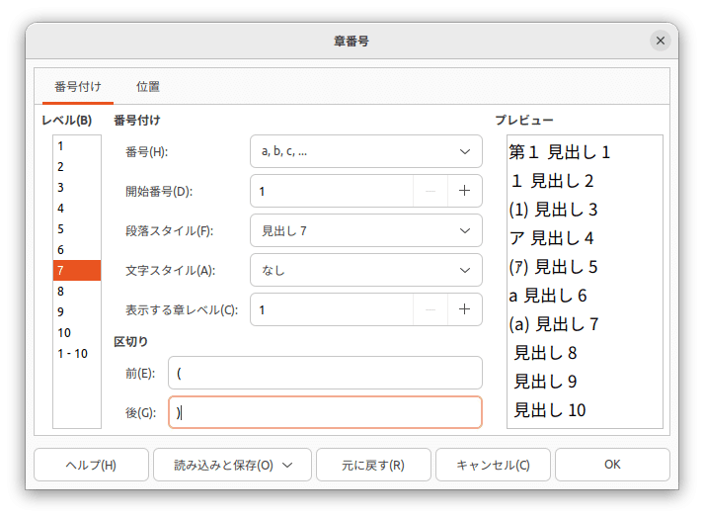Screen dimensions: 704x518
Task: Focus the 後 separator input field
Action: [325, 412]
